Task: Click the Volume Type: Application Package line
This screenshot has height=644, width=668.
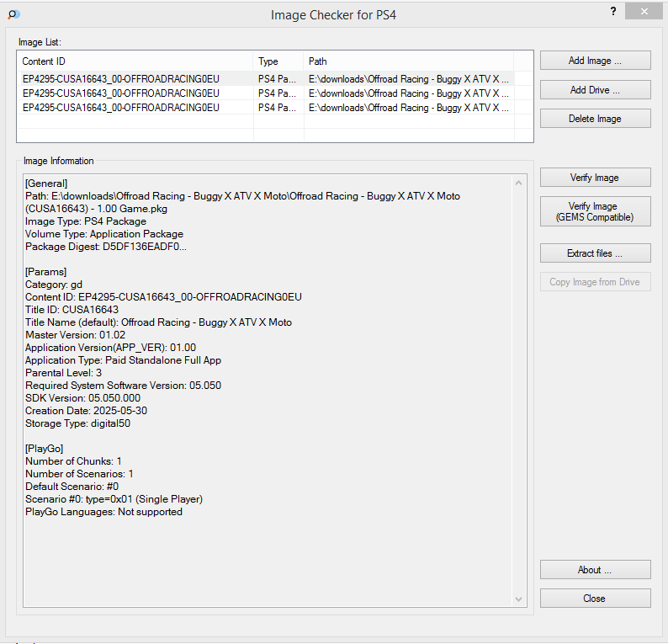Action: 104,234
